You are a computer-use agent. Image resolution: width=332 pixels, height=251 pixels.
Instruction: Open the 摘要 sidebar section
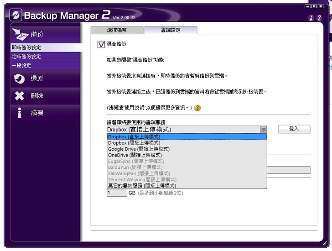pos(45,112)
